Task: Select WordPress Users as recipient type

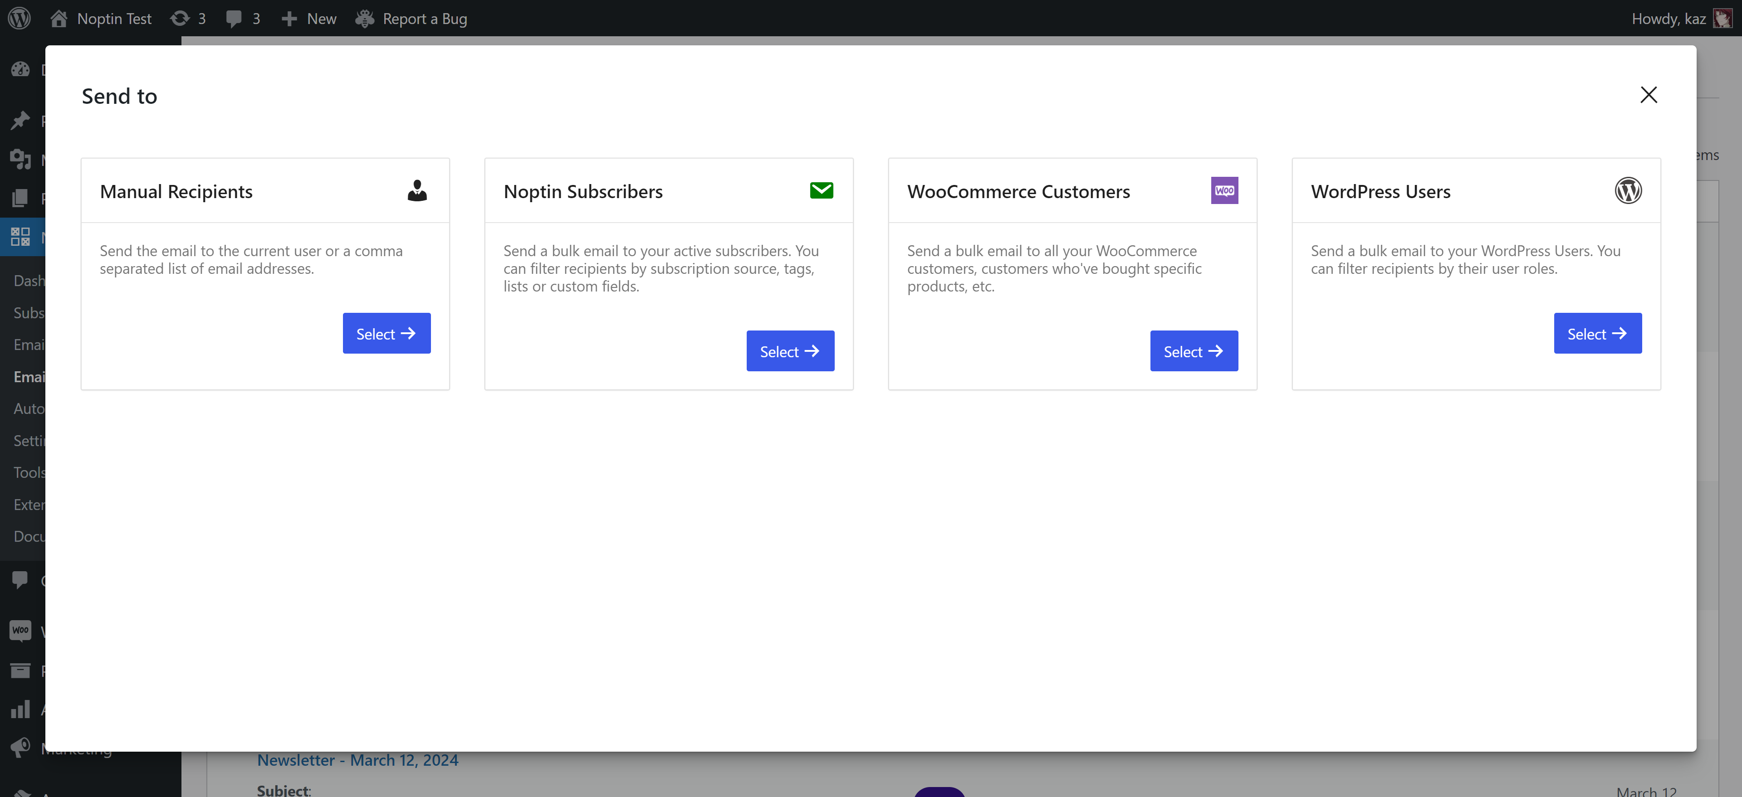Action: point(1597,333)
